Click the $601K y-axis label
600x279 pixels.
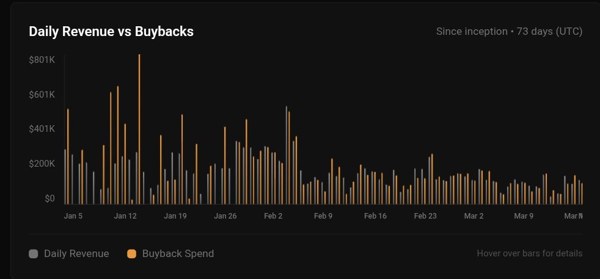[42, 95]
